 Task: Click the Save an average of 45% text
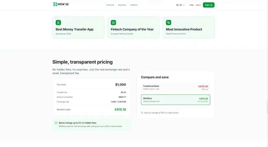point(161,113)
